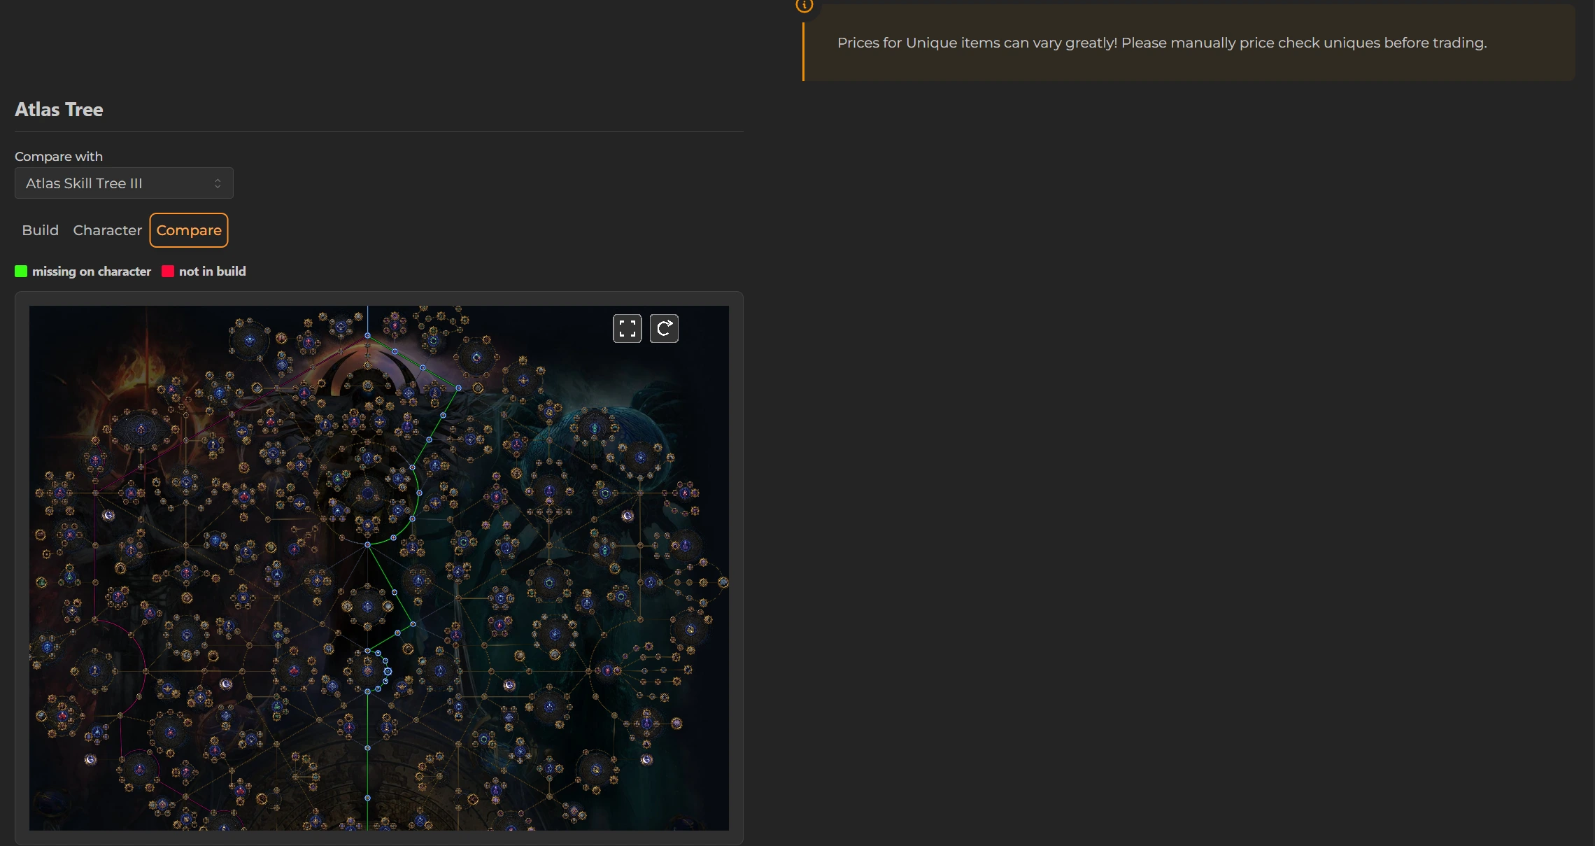Open fullscreen view of the atlas tree
Viewport: 1595px width, 846px height.
coord(627,328)
